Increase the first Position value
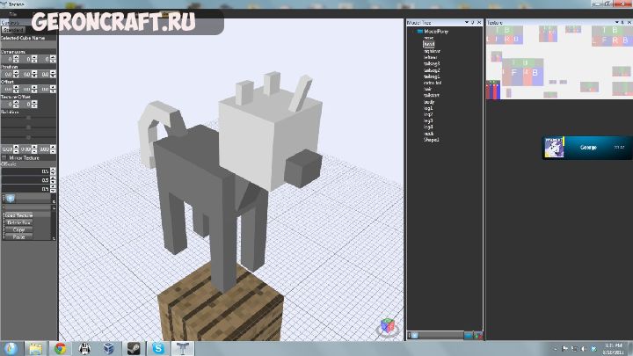 click(16, 72)
